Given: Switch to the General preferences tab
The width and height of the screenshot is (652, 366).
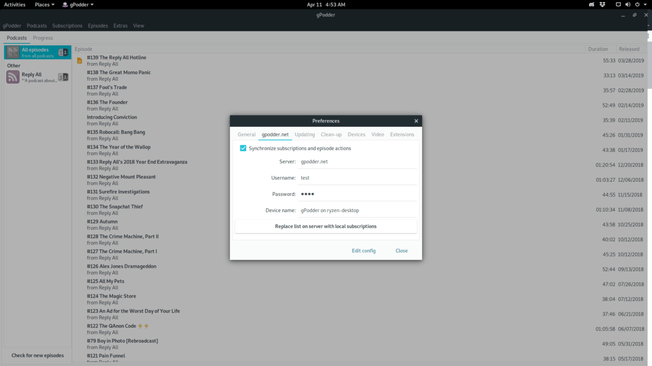Looking at the screenshot, I should 246,134.
